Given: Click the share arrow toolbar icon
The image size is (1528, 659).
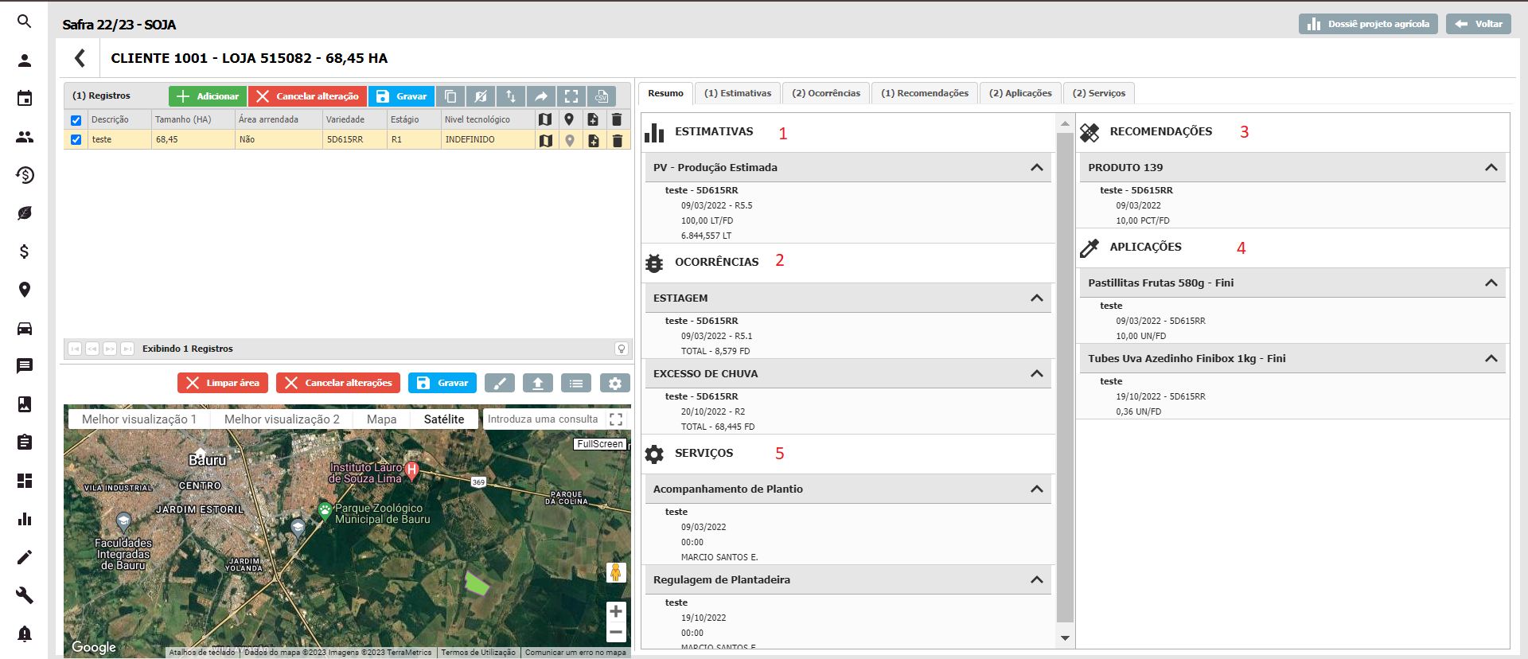Looking at the screenshot, I should [x=541, y=96].
